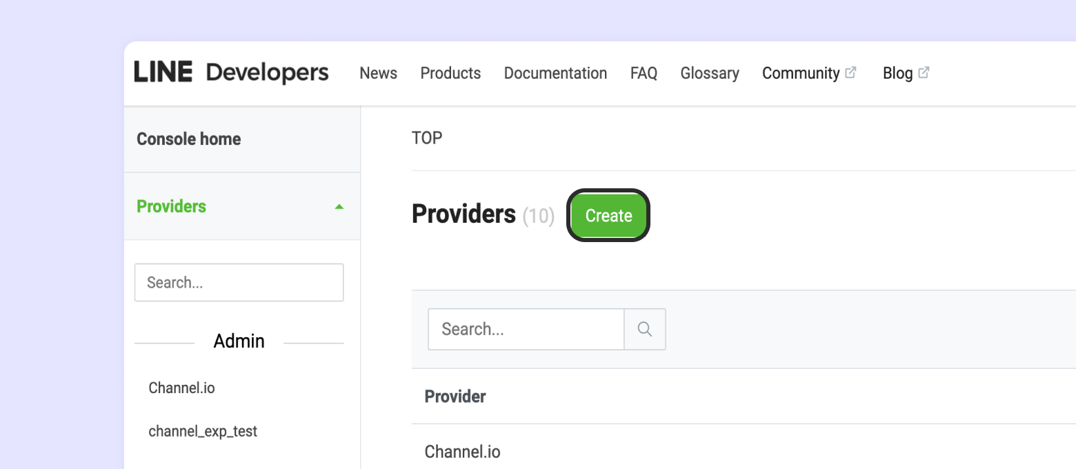
Task: Select Channel.io in the sidebar list
Action: [x=182, y=388]
